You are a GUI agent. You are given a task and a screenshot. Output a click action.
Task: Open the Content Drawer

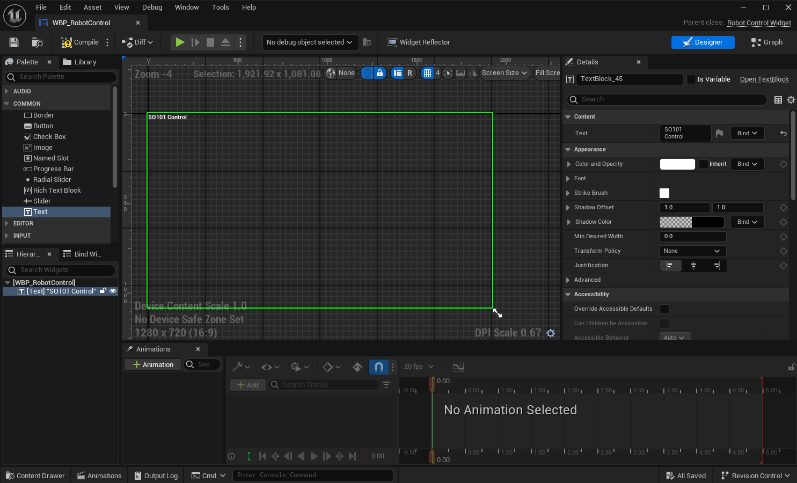[x=35, y=476]
